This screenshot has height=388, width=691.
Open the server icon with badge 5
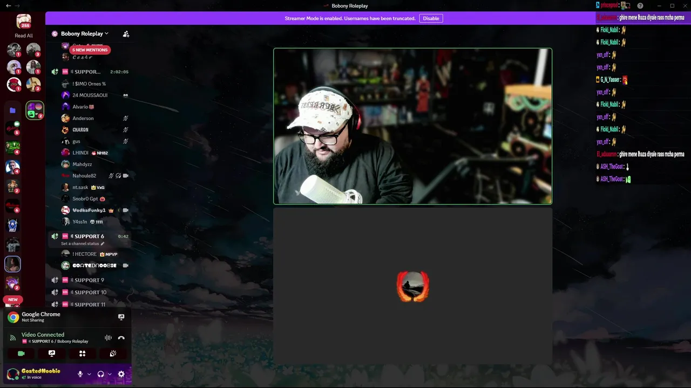coord(12,128)
